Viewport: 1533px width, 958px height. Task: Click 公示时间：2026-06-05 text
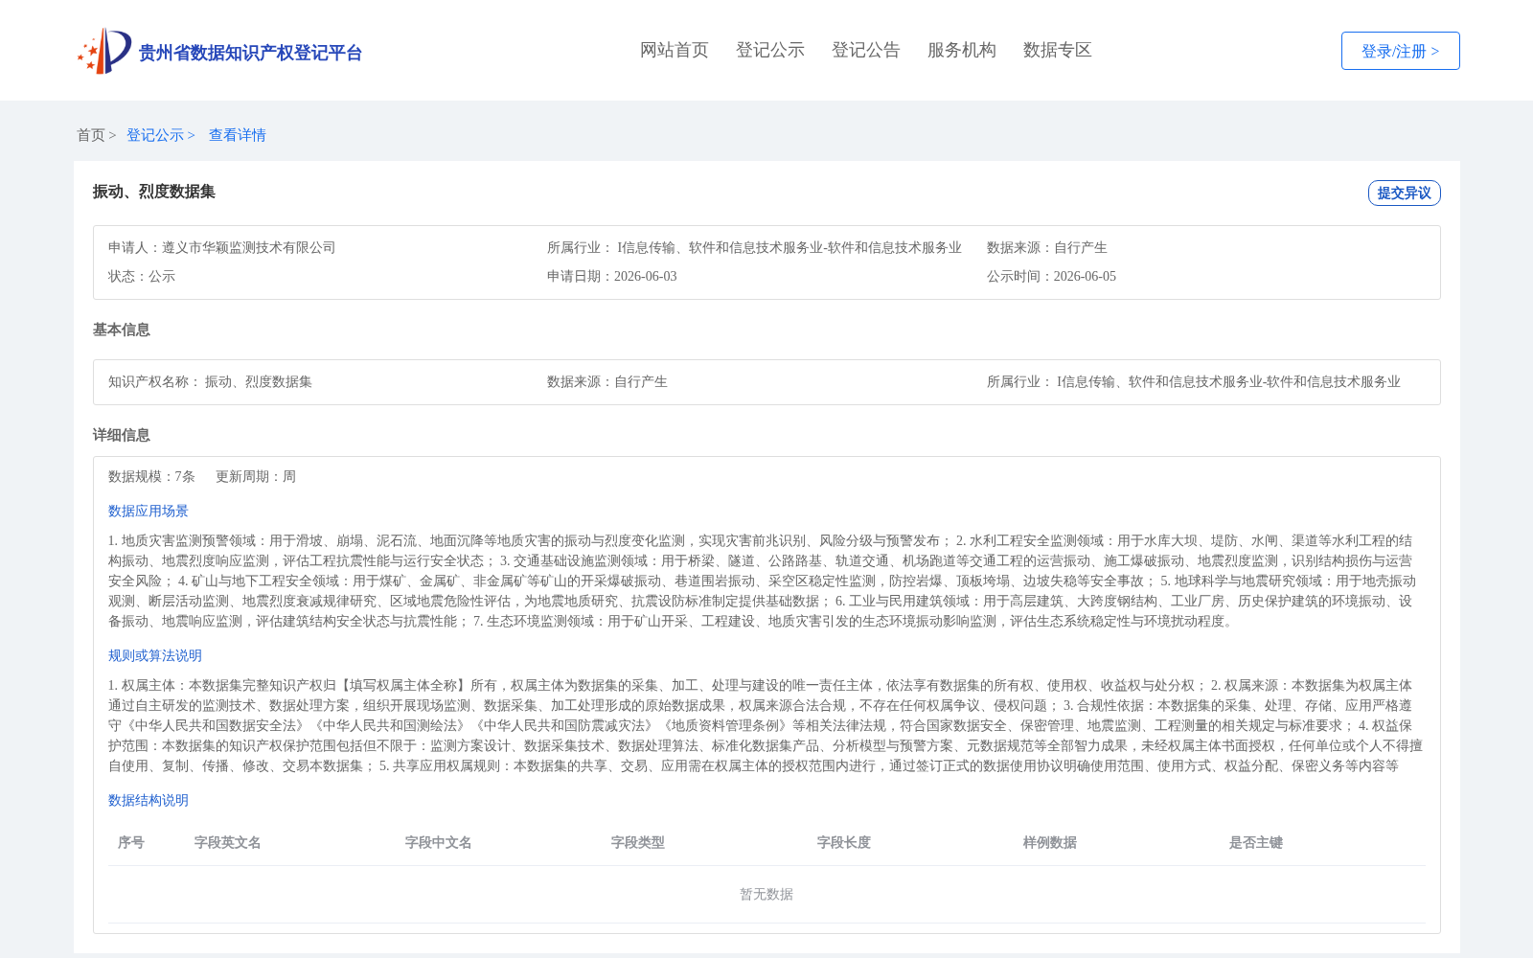tap(1051, 276)
